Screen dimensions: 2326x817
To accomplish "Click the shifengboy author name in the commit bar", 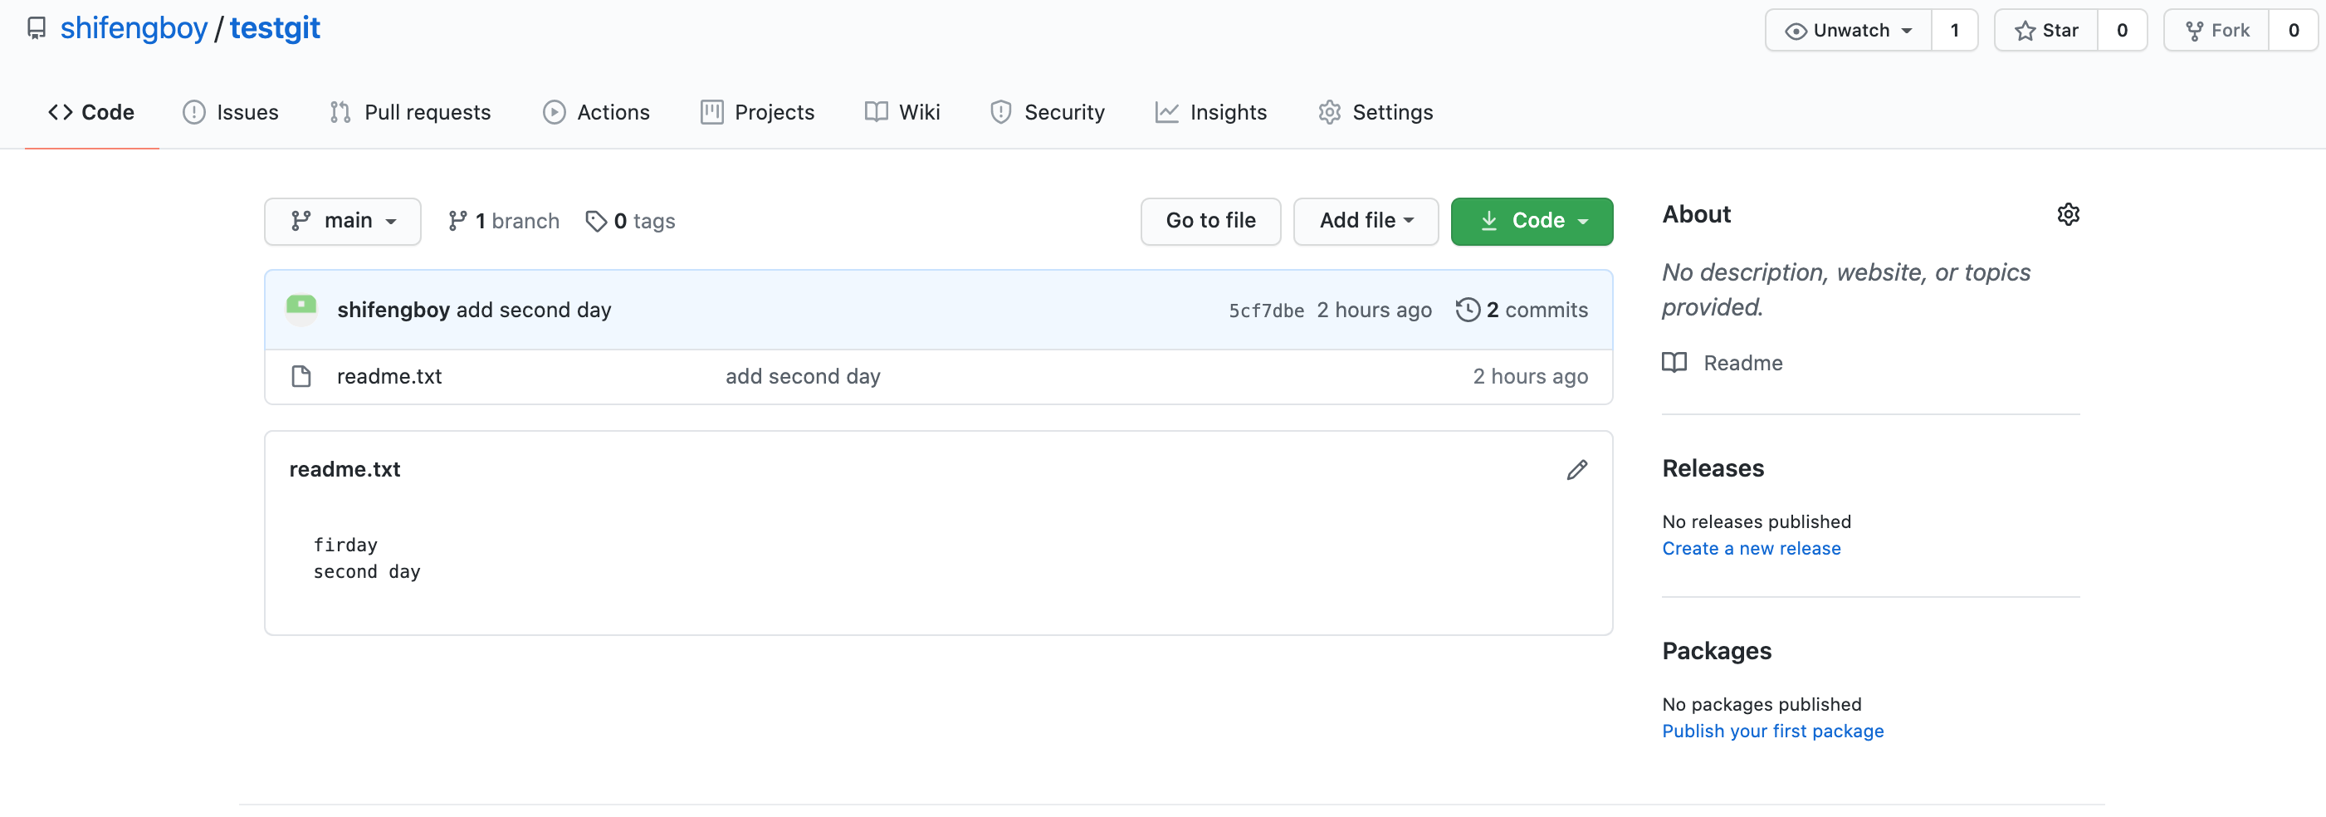I will 393,310.
